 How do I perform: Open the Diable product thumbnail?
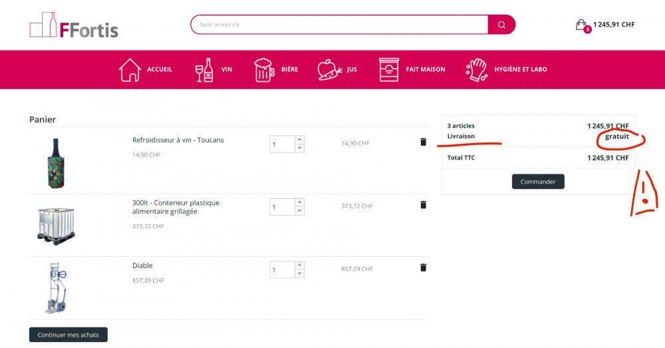tap(55, 288)
